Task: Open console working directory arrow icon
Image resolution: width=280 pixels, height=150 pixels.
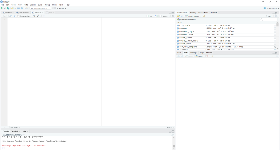Action: tap(24, 135)
